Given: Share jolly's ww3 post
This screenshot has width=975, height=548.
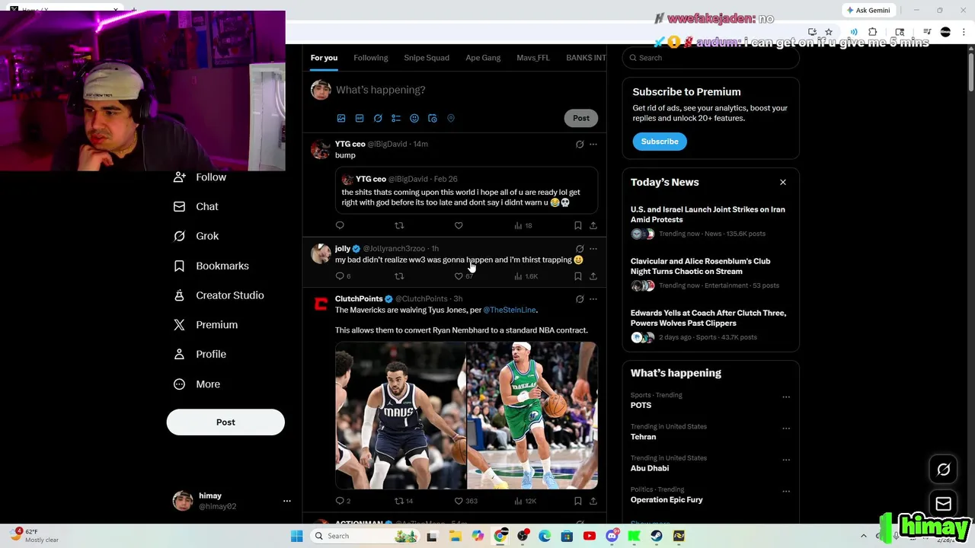Looking at the screenshot, I should (x=593, y=276).
